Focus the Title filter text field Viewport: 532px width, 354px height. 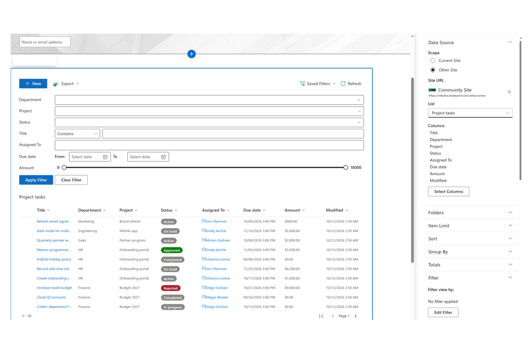pos(233,134)
